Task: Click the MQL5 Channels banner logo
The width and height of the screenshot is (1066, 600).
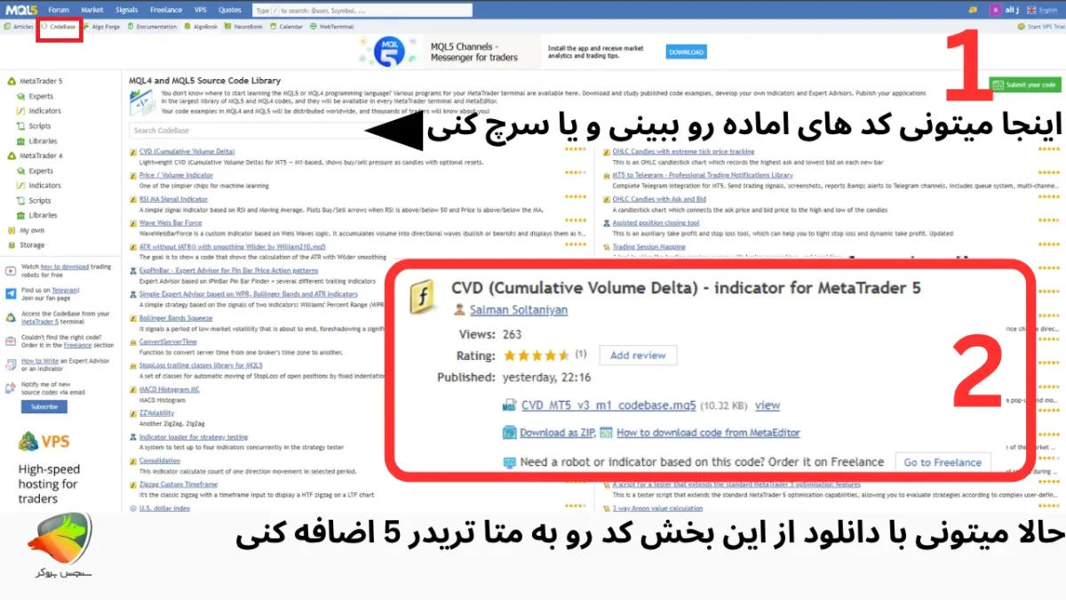Action: pos(388,51)
